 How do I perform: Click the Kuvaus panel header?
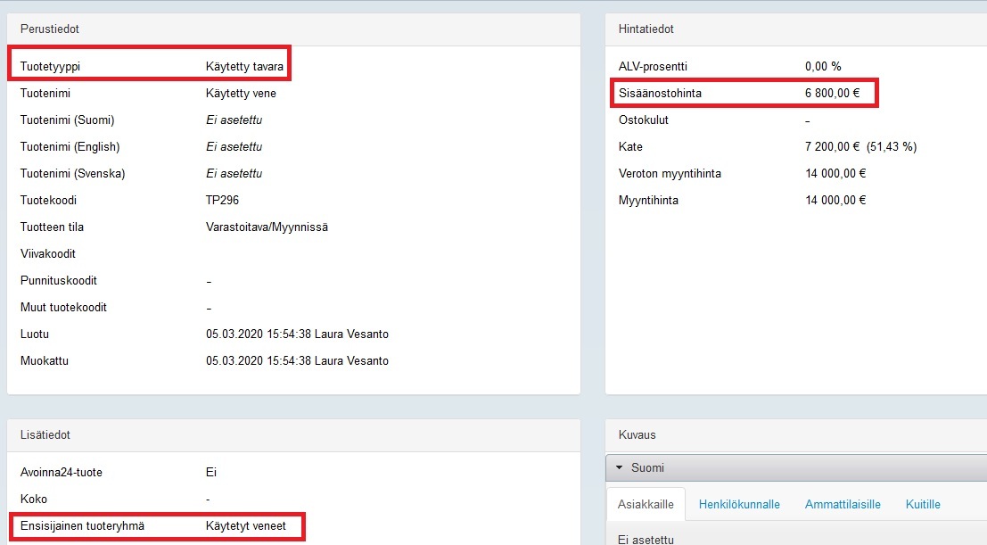pyautogui.click(x=637, y=435)
